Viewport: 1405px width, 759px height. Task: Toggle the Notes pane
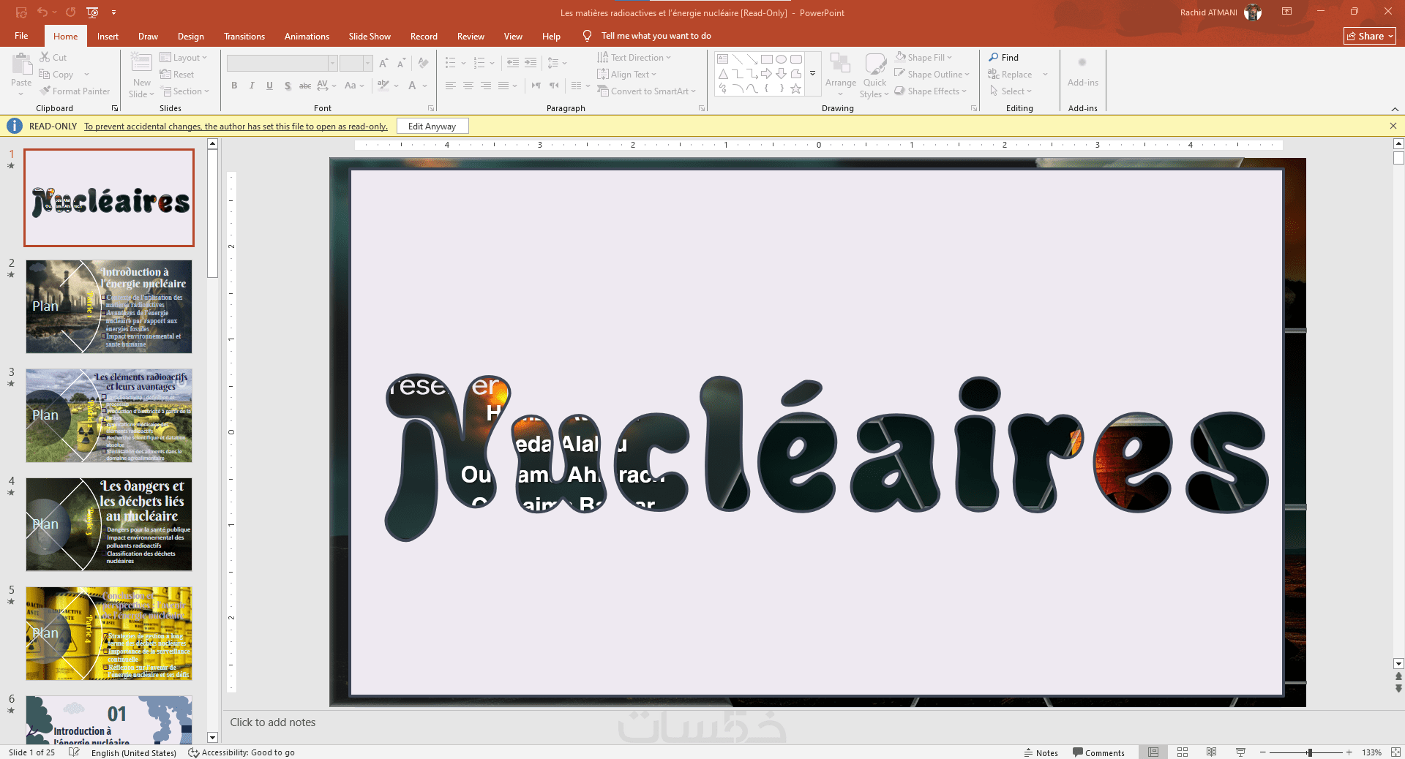pyautogui.click(x=1041, y=752)
